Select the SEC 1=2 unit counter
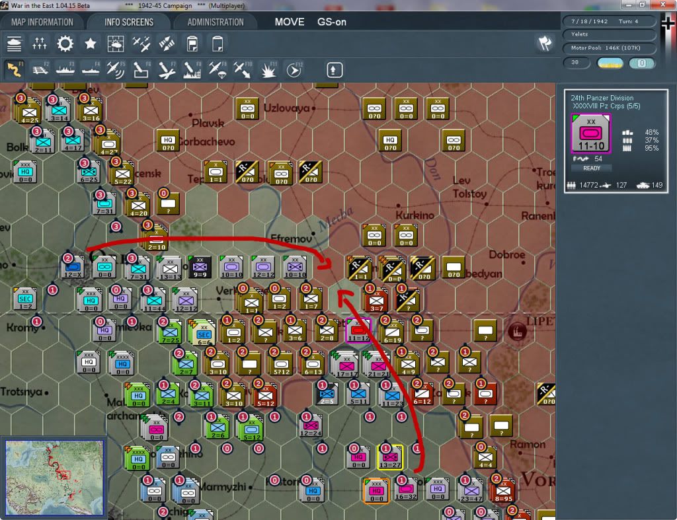This screenshot has width=677, height=520. coord(25,299)
